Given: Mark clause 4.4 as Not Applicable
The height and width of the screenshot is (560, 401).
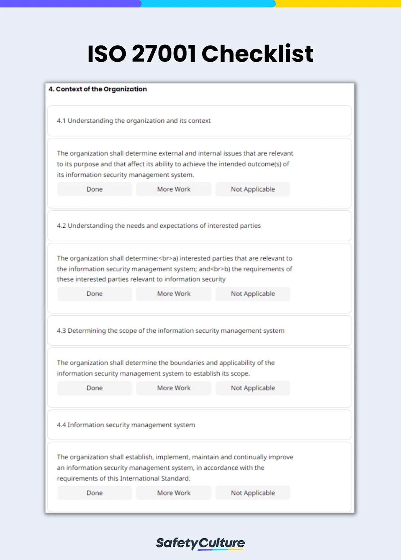Looking at the screenshot, I should 253,493.
